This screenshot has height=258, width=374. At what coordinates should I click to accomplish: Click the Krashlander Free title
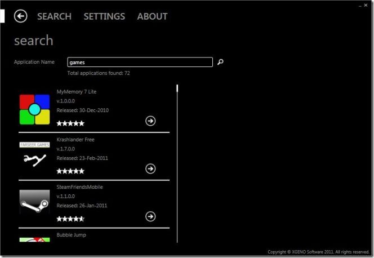tap(75, 140)
